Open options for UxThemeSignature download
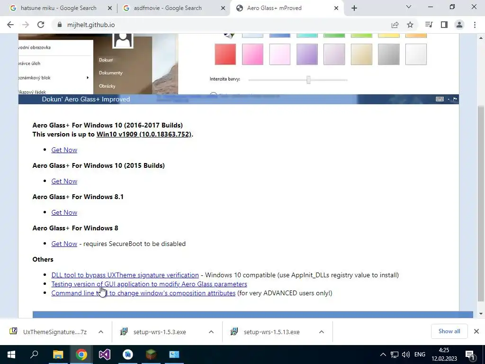 pyautogui.click(x=101, y=332)
